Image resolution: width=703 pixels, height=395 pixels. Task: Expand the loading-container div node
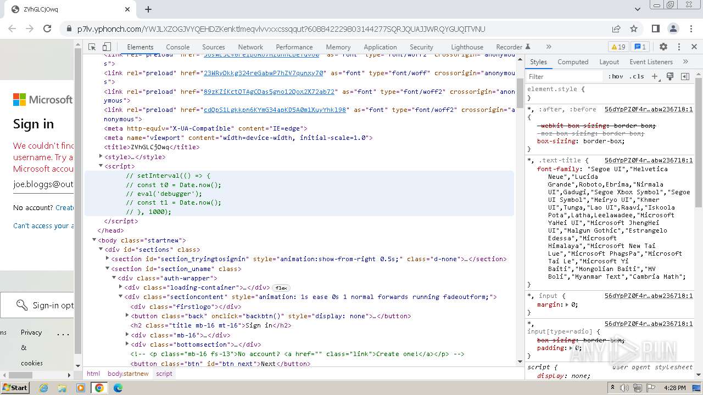click(121, 287)
